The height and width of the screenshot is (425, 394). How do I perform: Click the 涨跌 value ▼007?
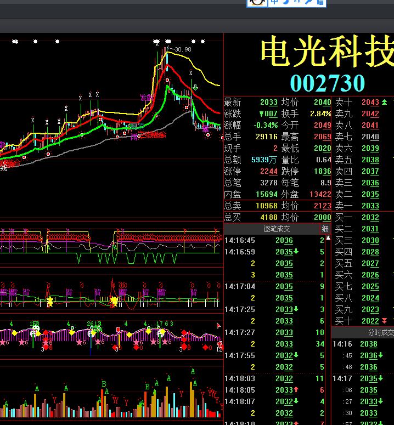[268, 114]
